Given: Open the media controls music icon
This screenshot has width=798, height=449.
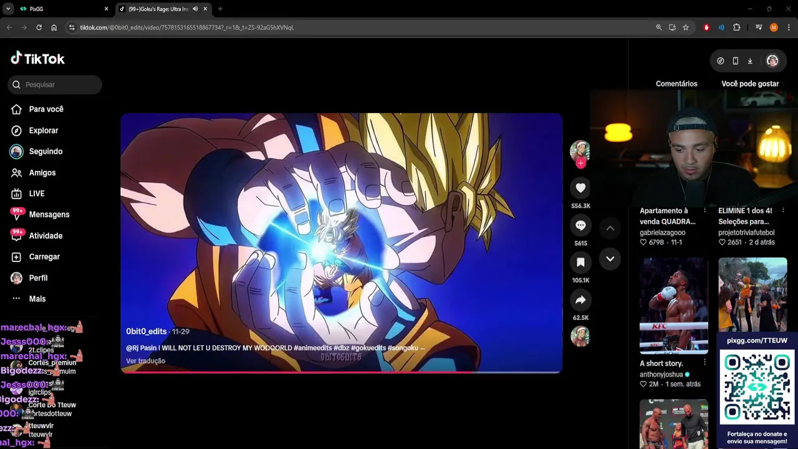Looking at the screenshot, I should [x=759, y=27].
